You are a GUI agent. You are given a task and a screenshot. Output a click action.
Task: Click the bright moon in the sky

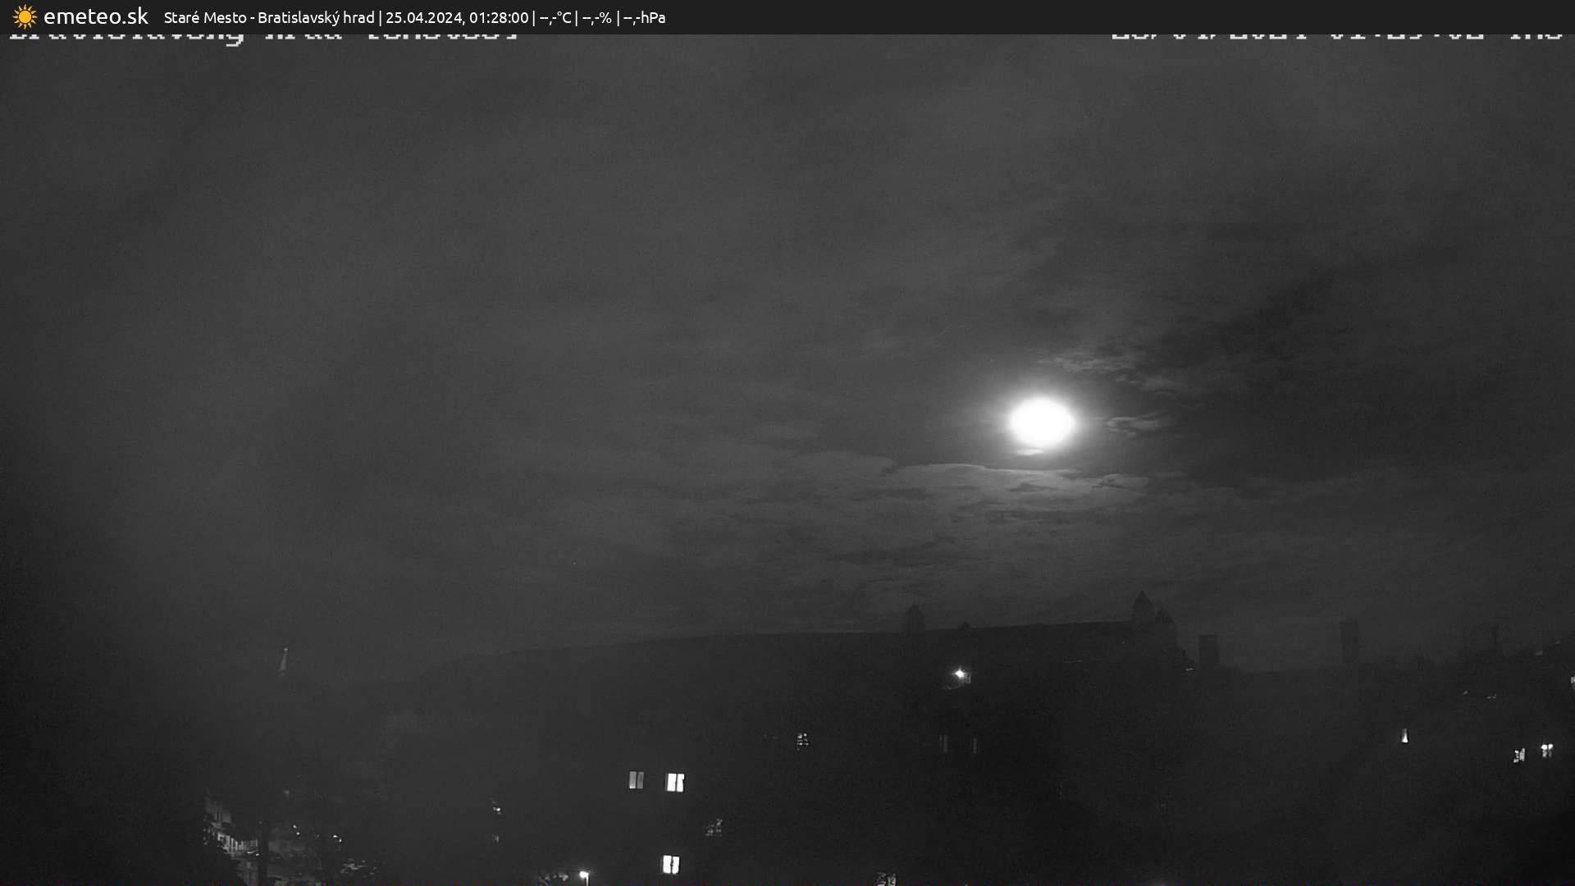pyautogui.click(x=1040, y=422)
